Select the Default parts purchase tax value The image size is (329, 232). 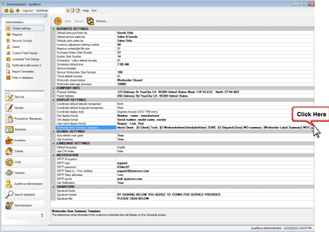(215, 33)
